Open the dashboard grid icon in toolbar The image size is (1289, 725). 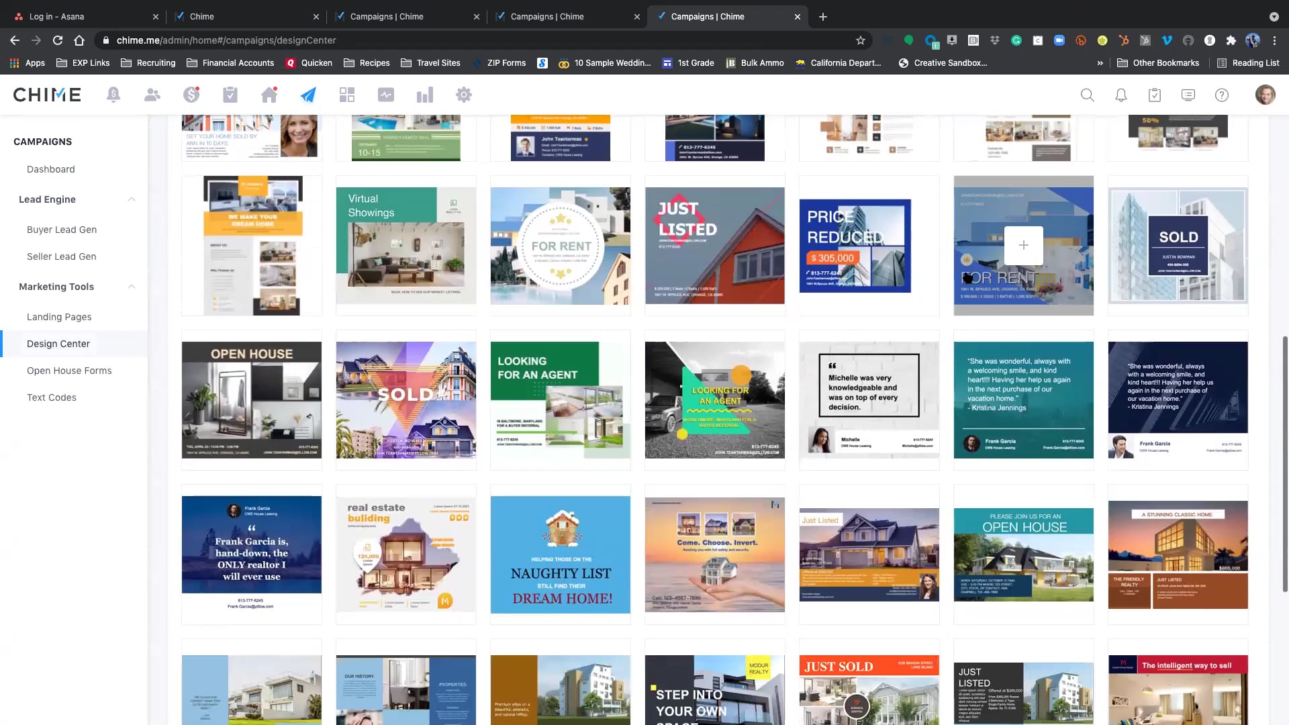click(346, 95)
